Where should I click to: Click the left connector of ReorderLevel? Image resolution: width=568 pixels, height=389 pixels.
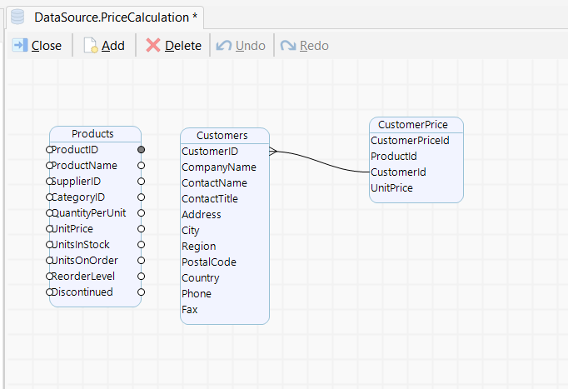(x=50, y=276)
